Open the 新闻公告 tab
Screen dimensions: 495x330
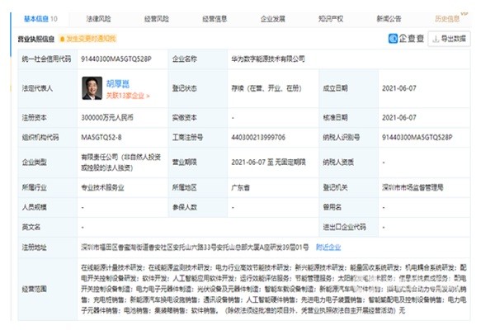tap(389, 19)
